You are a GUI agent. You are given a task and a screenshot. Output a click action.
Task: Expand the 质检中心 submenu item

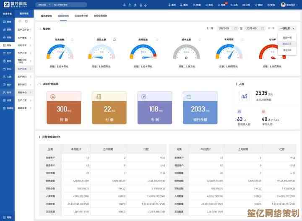point(24,92)
